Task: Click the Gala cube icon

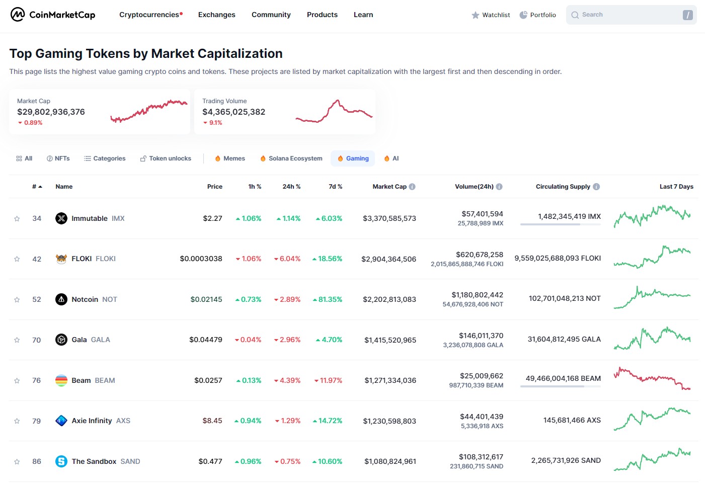Action: [61, 340]
